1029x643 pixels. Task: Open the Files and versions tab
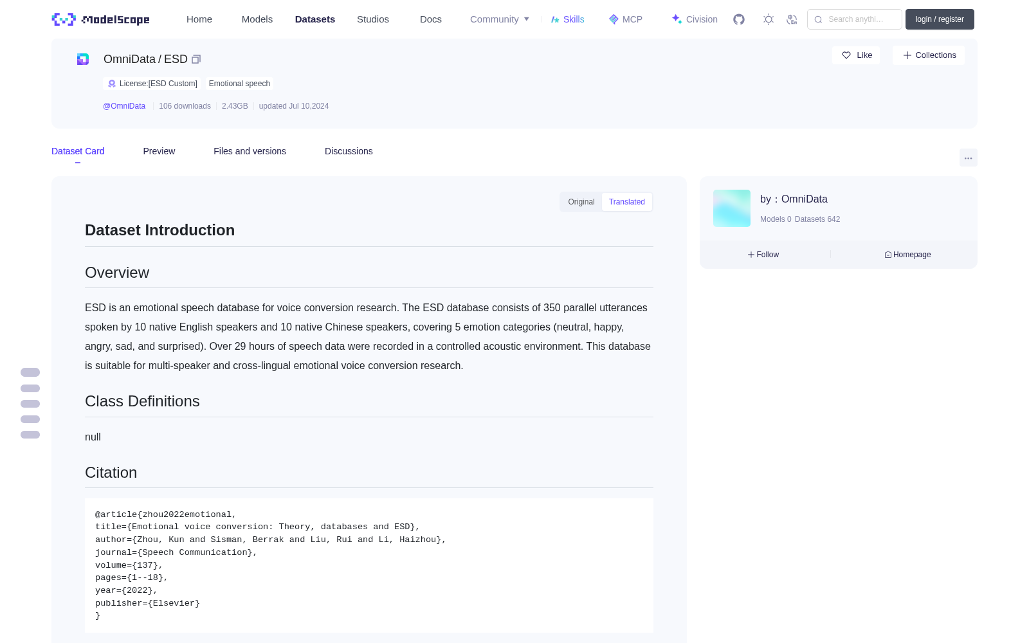tap(250, 151)
